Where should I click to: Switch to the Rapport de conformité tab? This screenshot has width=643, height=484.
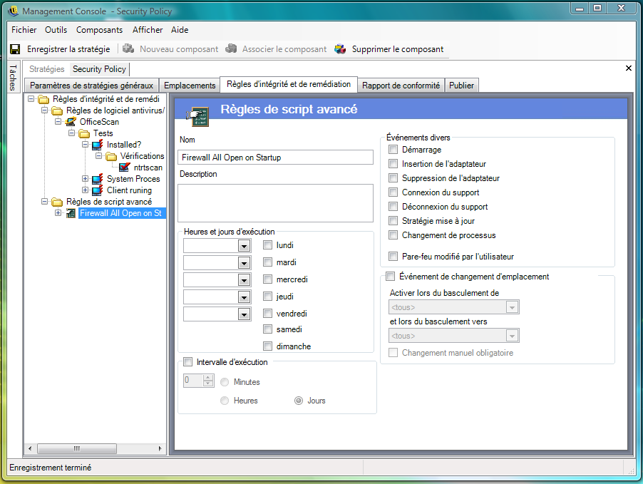[x=401, y=86]
